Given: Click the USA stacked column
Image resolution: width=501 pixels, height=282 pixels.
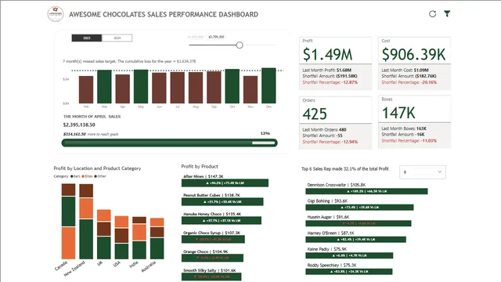Looking at the screenshot, I should point(122,237).
